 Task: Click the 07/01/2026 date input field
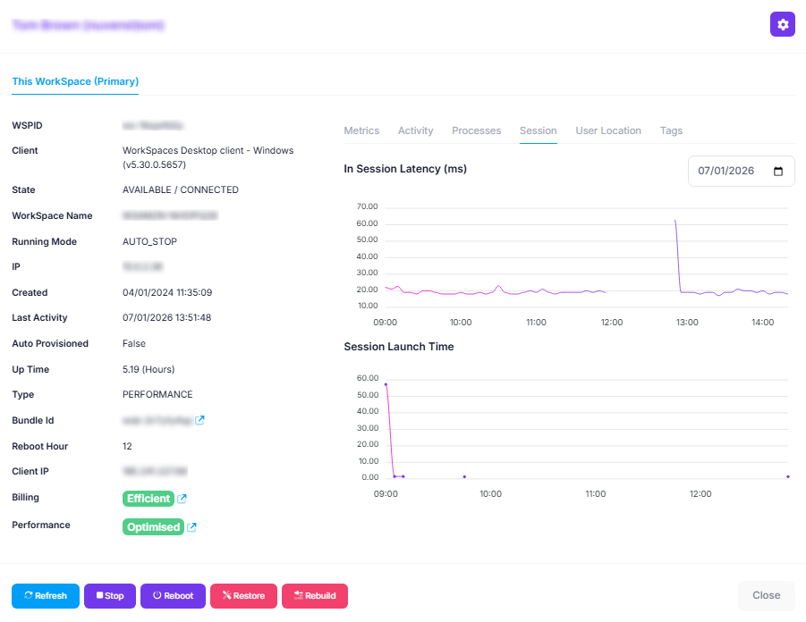[728, 172]
